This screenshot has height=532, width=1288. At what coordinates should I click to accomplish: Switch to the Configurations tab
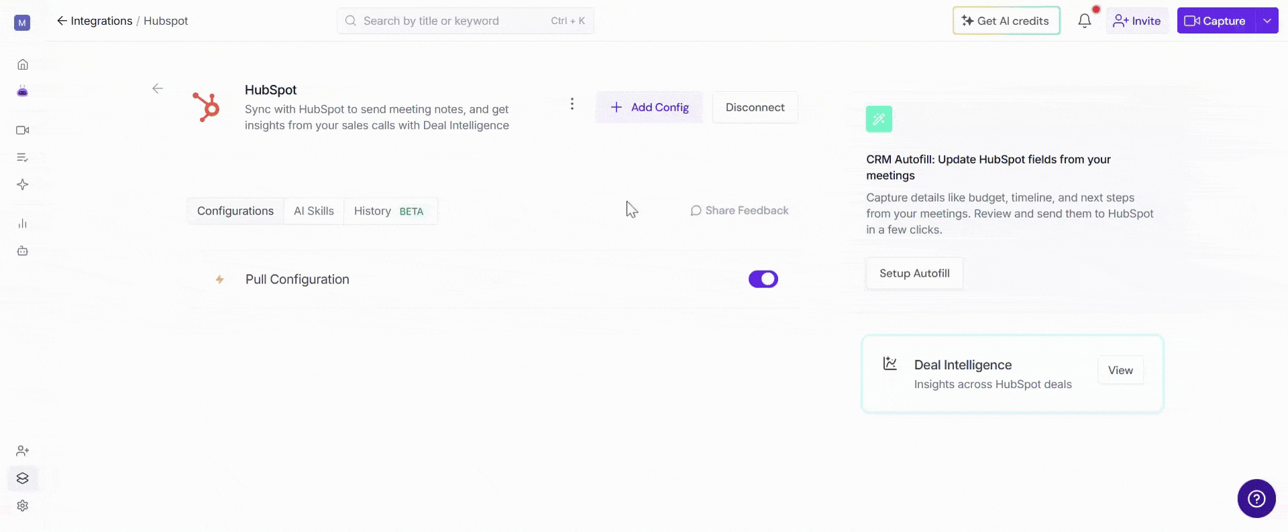[x=235, y=211]
